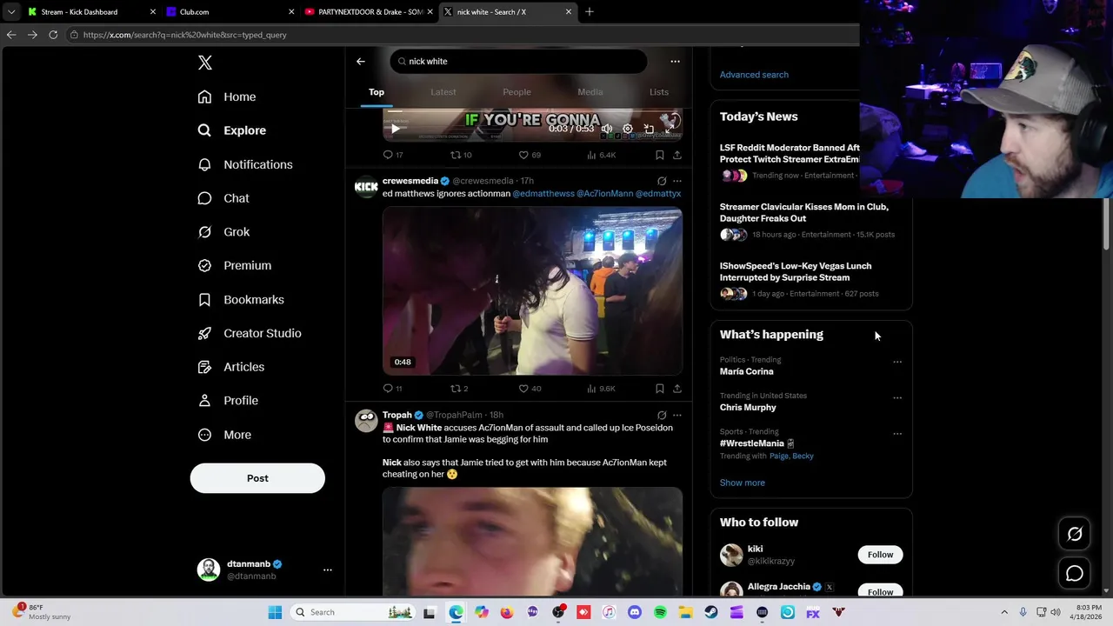Open Notifications from the sidebar

245,164
